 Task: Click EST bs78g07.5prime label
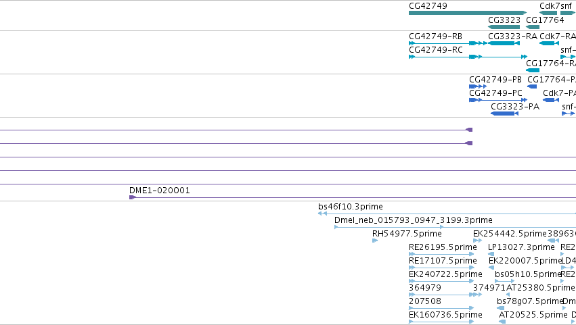click(x=530, y=302)
